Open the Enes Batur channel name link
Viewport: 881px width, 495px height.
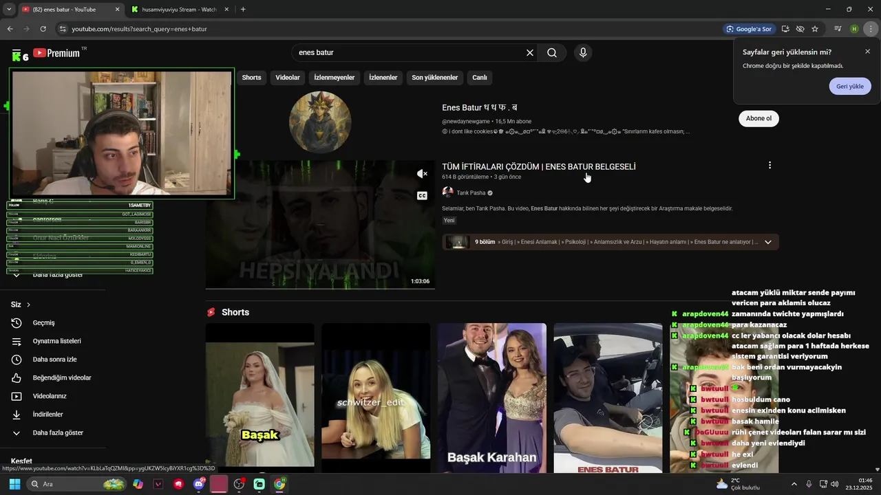pyautogui.click(x=480, y=108)
